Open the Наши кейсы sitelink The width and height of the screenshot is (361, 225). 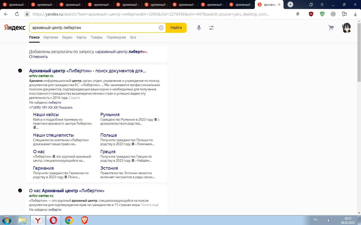pos(46,115)
